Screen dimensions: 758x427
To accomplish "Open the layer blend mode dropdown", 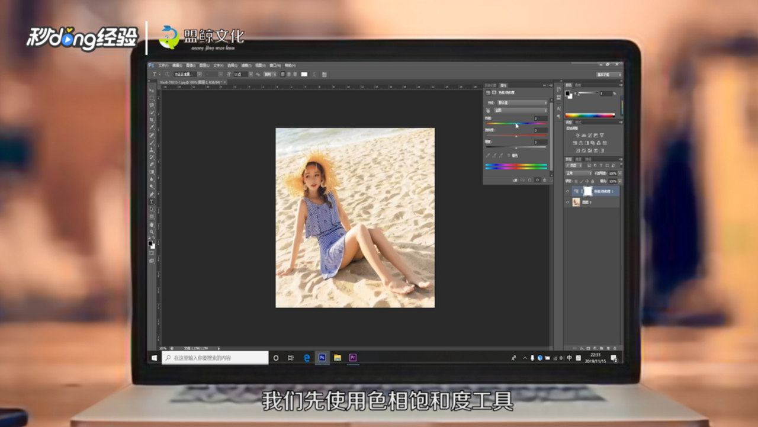I will click(x=578, y=173).
